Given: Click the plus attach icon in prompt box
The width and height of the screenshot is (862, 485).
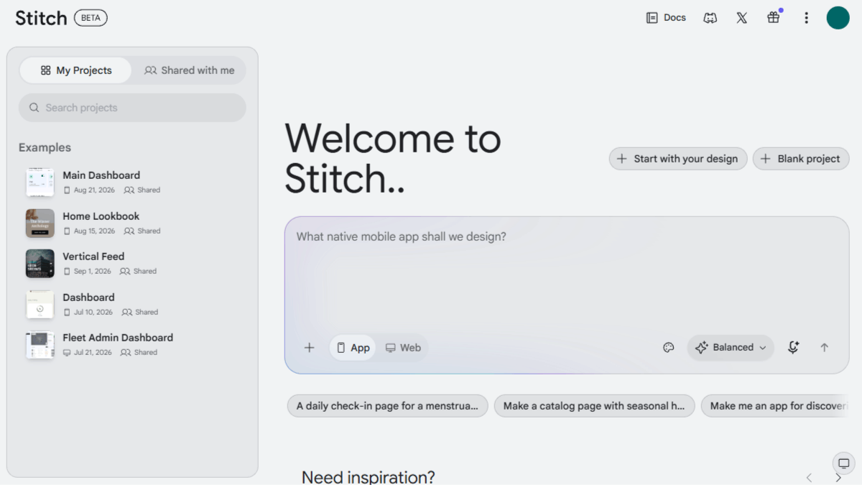Looking at the screenshot, I should coord(310,348).
